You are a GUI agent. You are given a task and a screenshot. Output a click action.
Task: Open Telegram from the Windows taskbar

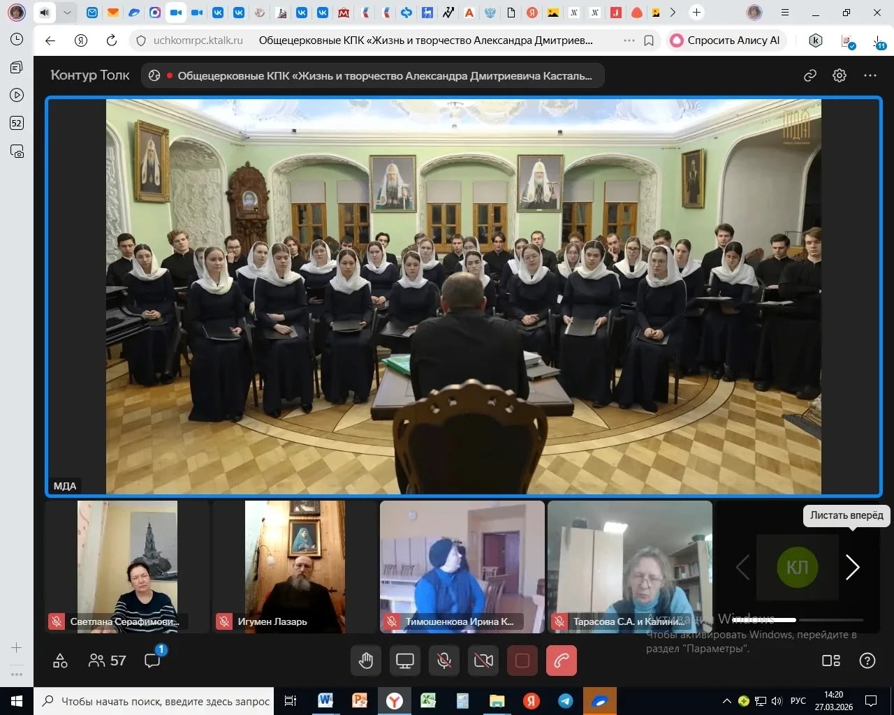click(565, 701)
